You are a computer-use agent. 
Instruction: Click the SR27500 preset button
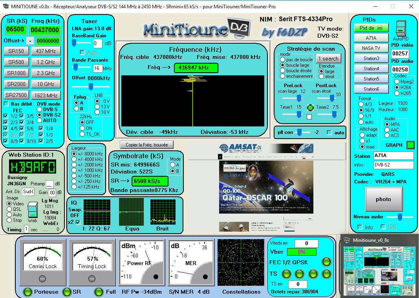coord(16,95)
